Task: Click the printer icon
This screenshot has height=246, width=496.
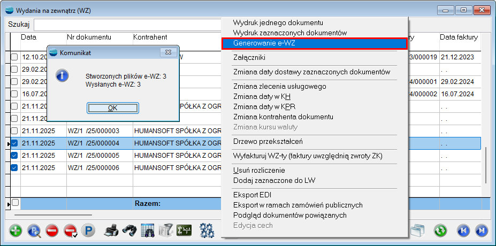Action: pyautogui.click(x=111, y=230)
